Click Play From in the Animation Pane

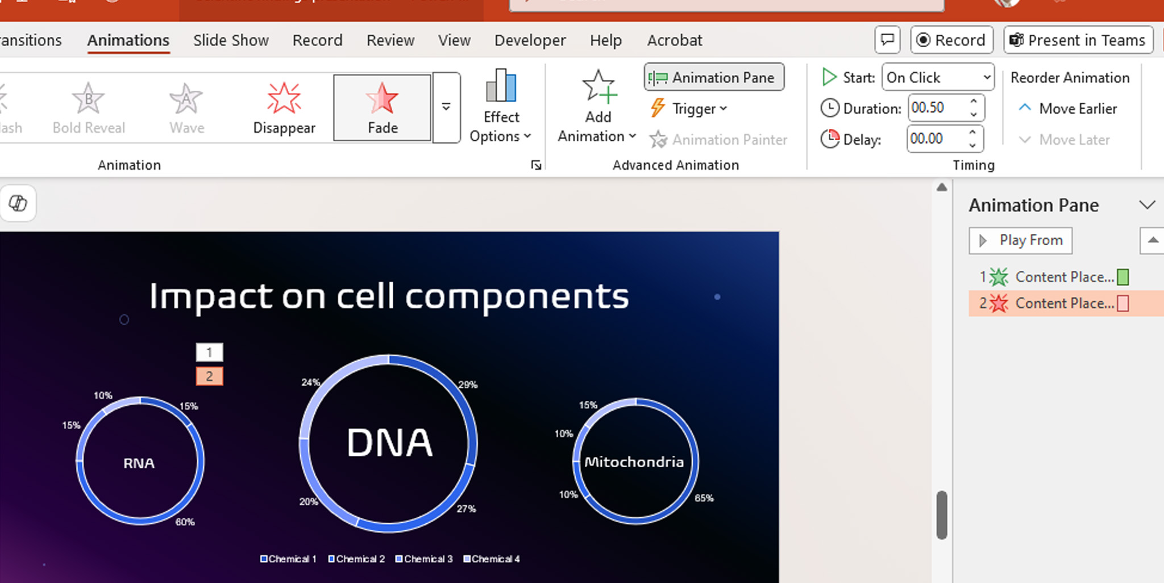pos(1021,241)
